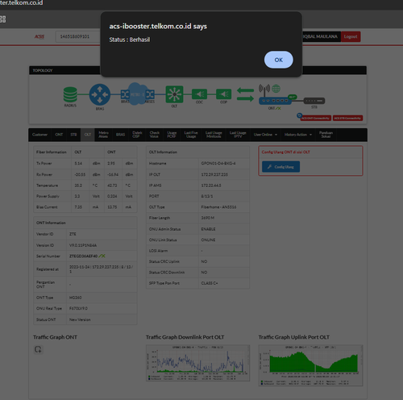The width and height of the screenshot is (403, 400).
Task: Click the Config Ulang ONT di sisi OLT heading
Action: pos(286,152)
